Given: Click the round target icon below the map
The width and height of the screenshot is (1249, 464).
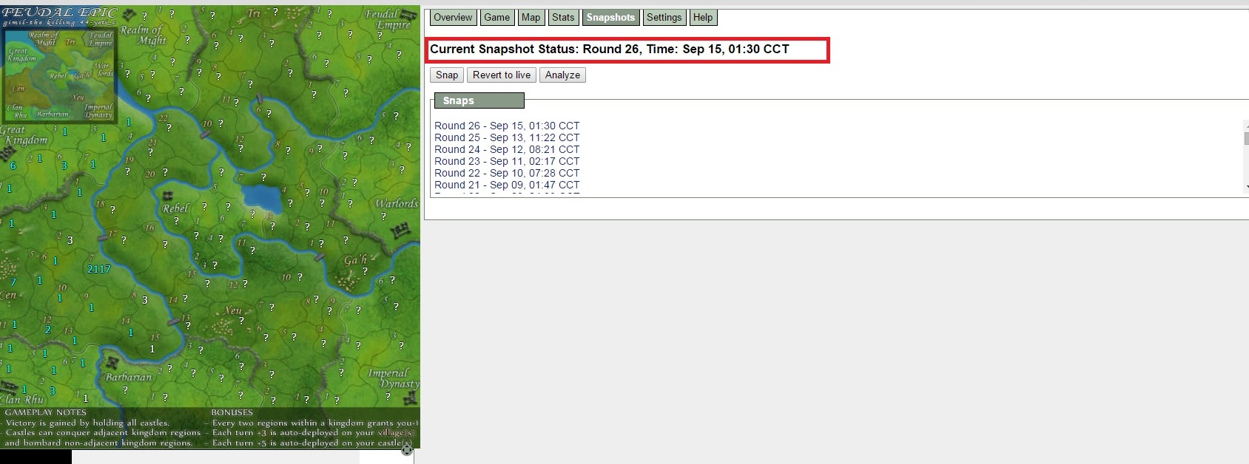Looking at the screenshot, I should tap(407, 450).
